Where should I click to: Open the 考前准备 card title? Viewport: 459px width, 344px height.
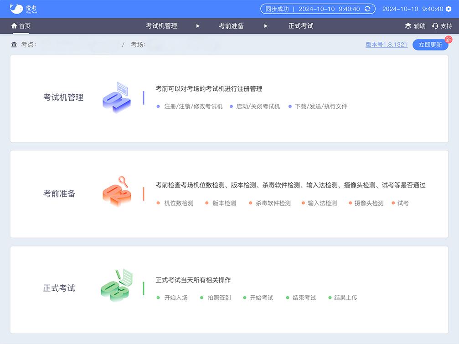(59, 193)
